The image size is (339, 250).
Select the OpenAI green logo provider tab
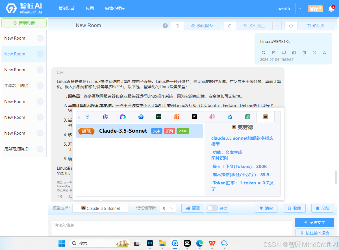coord(248,117)
